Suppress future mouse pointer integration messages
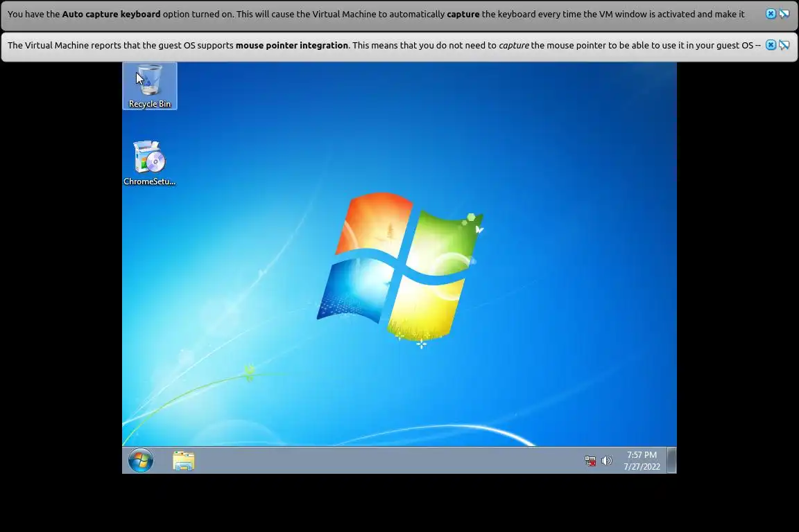Viewport: 799px width, 532px height. tap(784, 45)
